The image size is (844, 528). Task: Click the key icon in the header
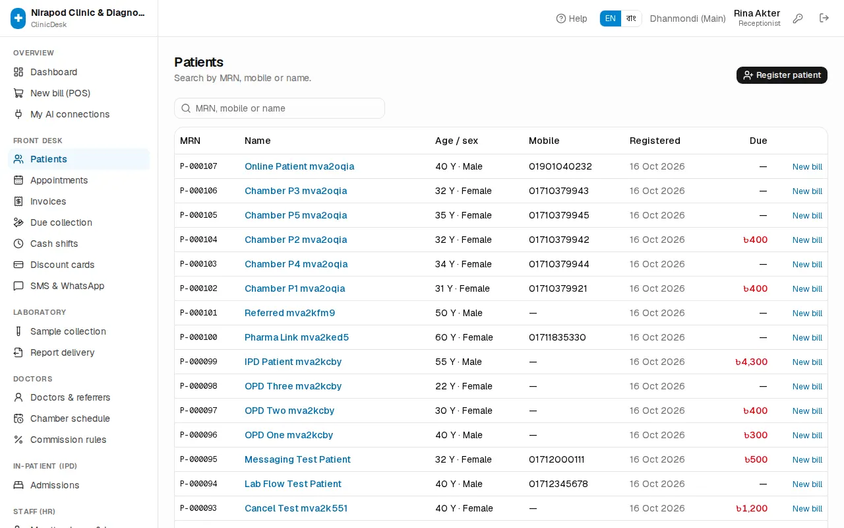pos(798,18)
